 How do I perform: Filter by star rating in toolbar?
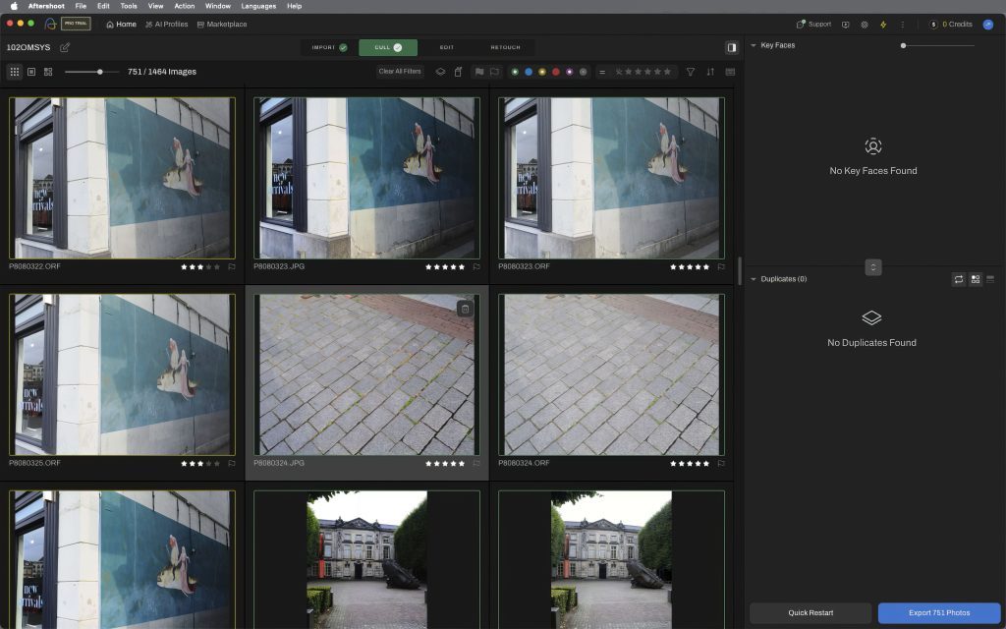tap(643, 72)
